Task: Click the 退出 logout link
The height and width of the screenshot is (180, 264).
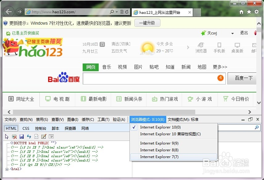Action: 244,33
